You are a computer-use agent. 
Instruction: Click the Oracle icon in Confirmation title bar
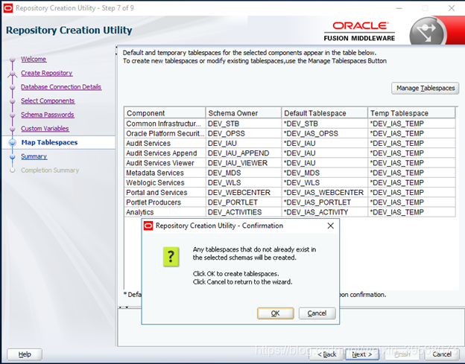tap(148, 226)
